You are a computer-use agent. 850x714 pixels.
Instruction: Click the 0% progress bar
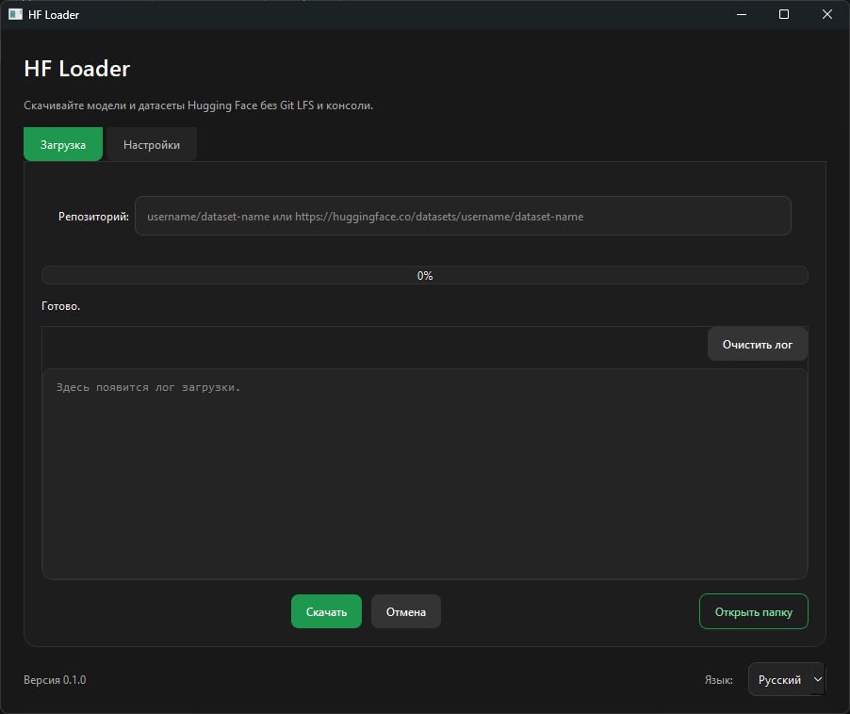click(x=424, y=275)
